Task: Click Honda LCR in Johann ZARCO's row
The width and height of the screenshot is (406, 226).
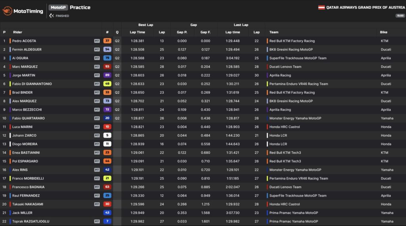Action: [278, 135]
